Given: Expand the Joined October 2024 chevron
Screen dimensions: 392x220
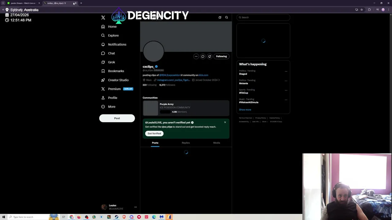Looking at the screenshot, I should [x=219, y=80].
